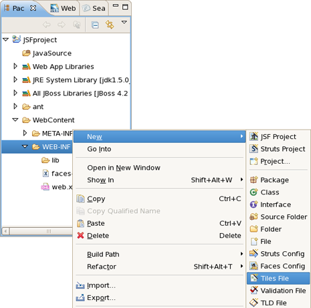This screenshot has width=311, height=308.
Task: Expand the ant folder node
Action: point(15,106)
